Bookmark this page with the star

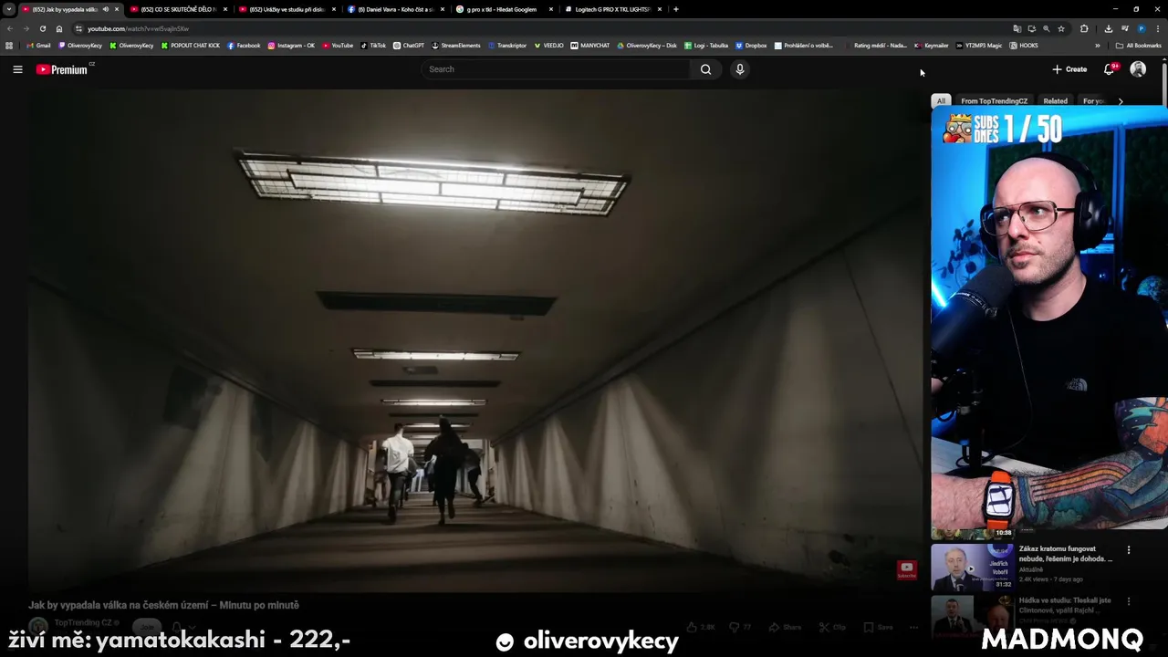pyautogui.click(x=1061, y=28)
